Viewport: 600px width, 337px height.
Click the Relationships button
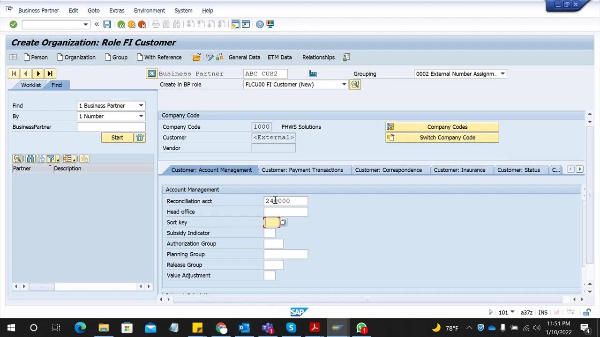[318, 57]
